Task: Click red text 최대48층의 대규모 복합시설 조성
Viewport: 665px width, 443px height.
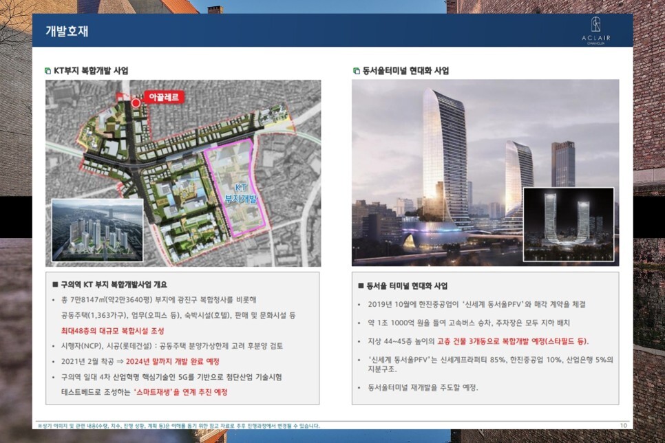Action: pos(112,331)
